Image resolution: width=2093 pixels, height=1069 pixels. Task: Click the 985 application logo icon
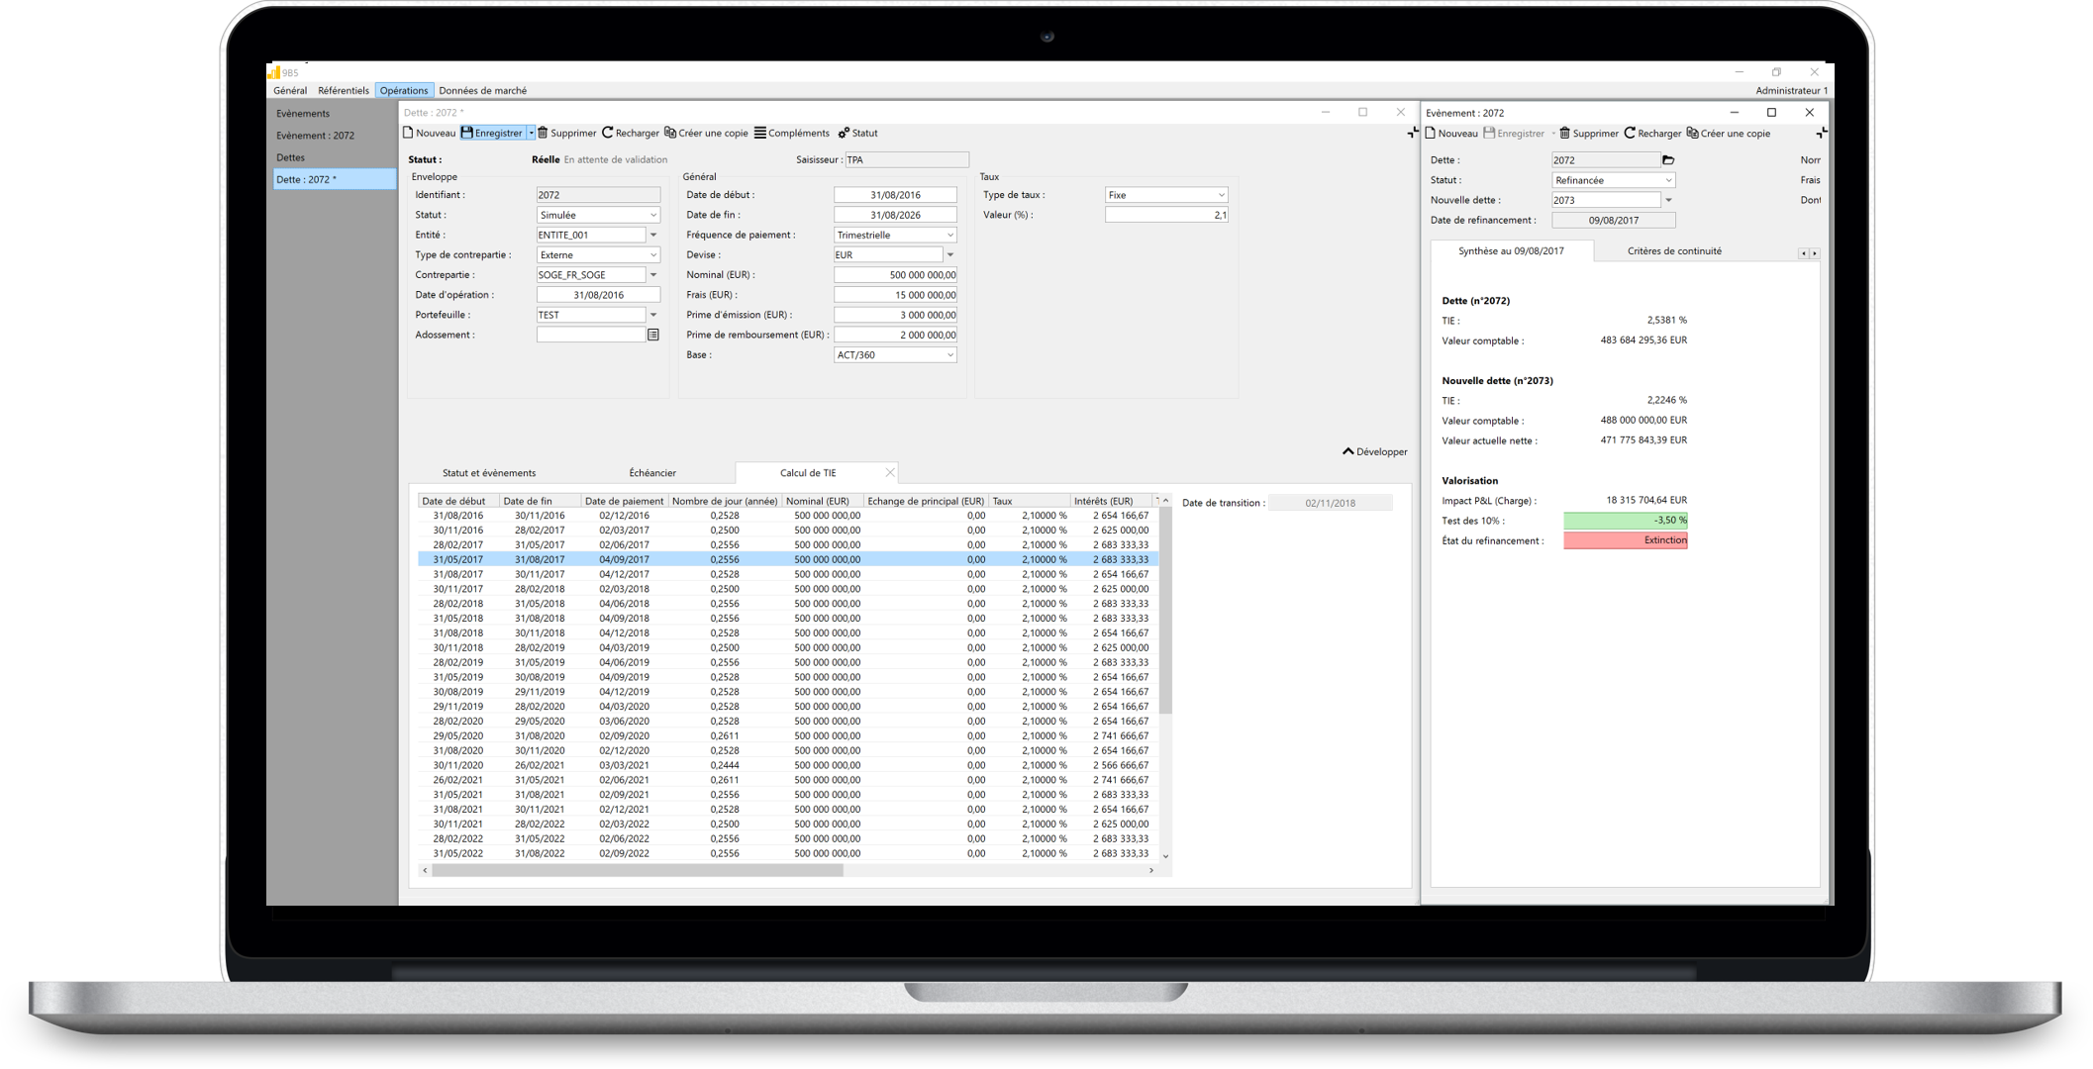[x=274, y=72]
